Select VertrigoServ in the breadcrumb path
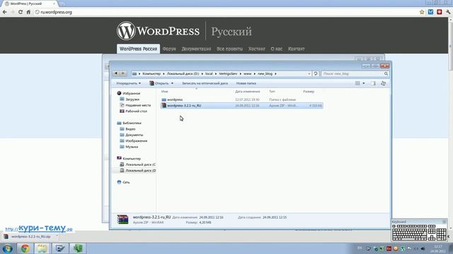This screenshot has width=453, height=254. point(228,73)
